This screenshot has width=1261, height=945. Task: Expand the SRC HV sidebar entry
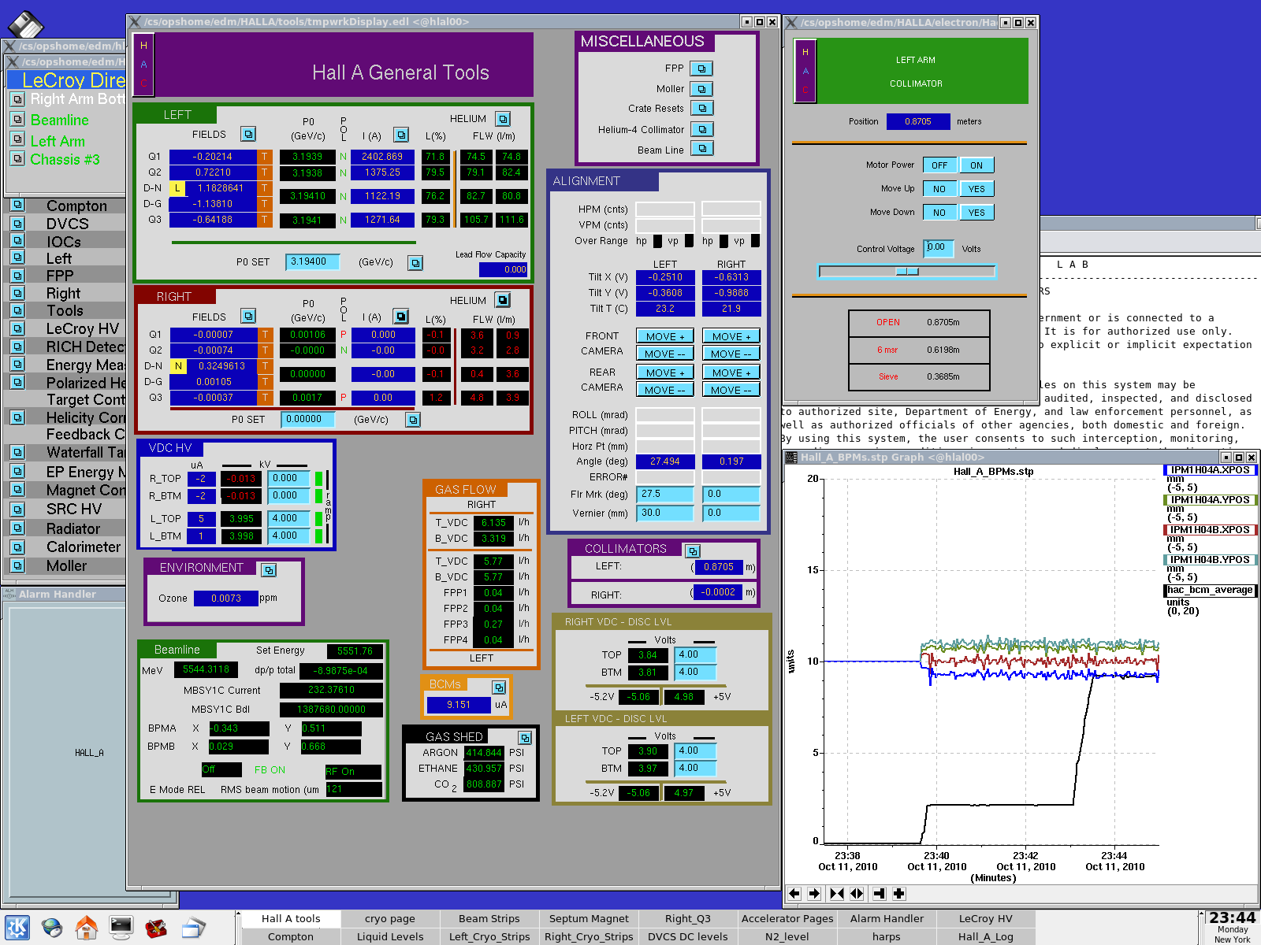(x=17, y=509)
